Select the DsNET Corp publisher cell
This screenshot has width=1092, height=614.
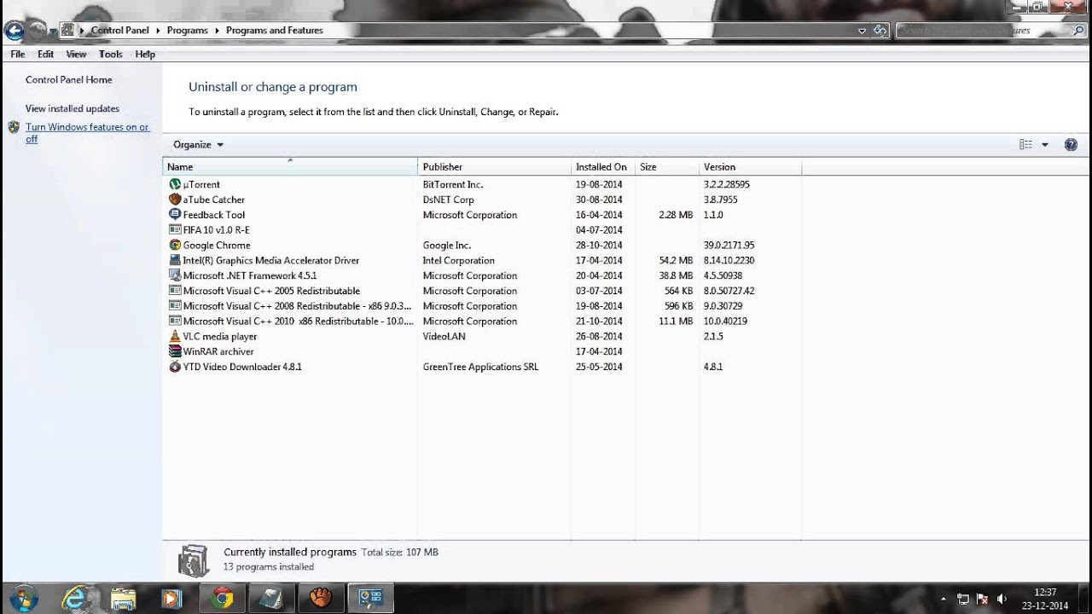coord(449,200)
